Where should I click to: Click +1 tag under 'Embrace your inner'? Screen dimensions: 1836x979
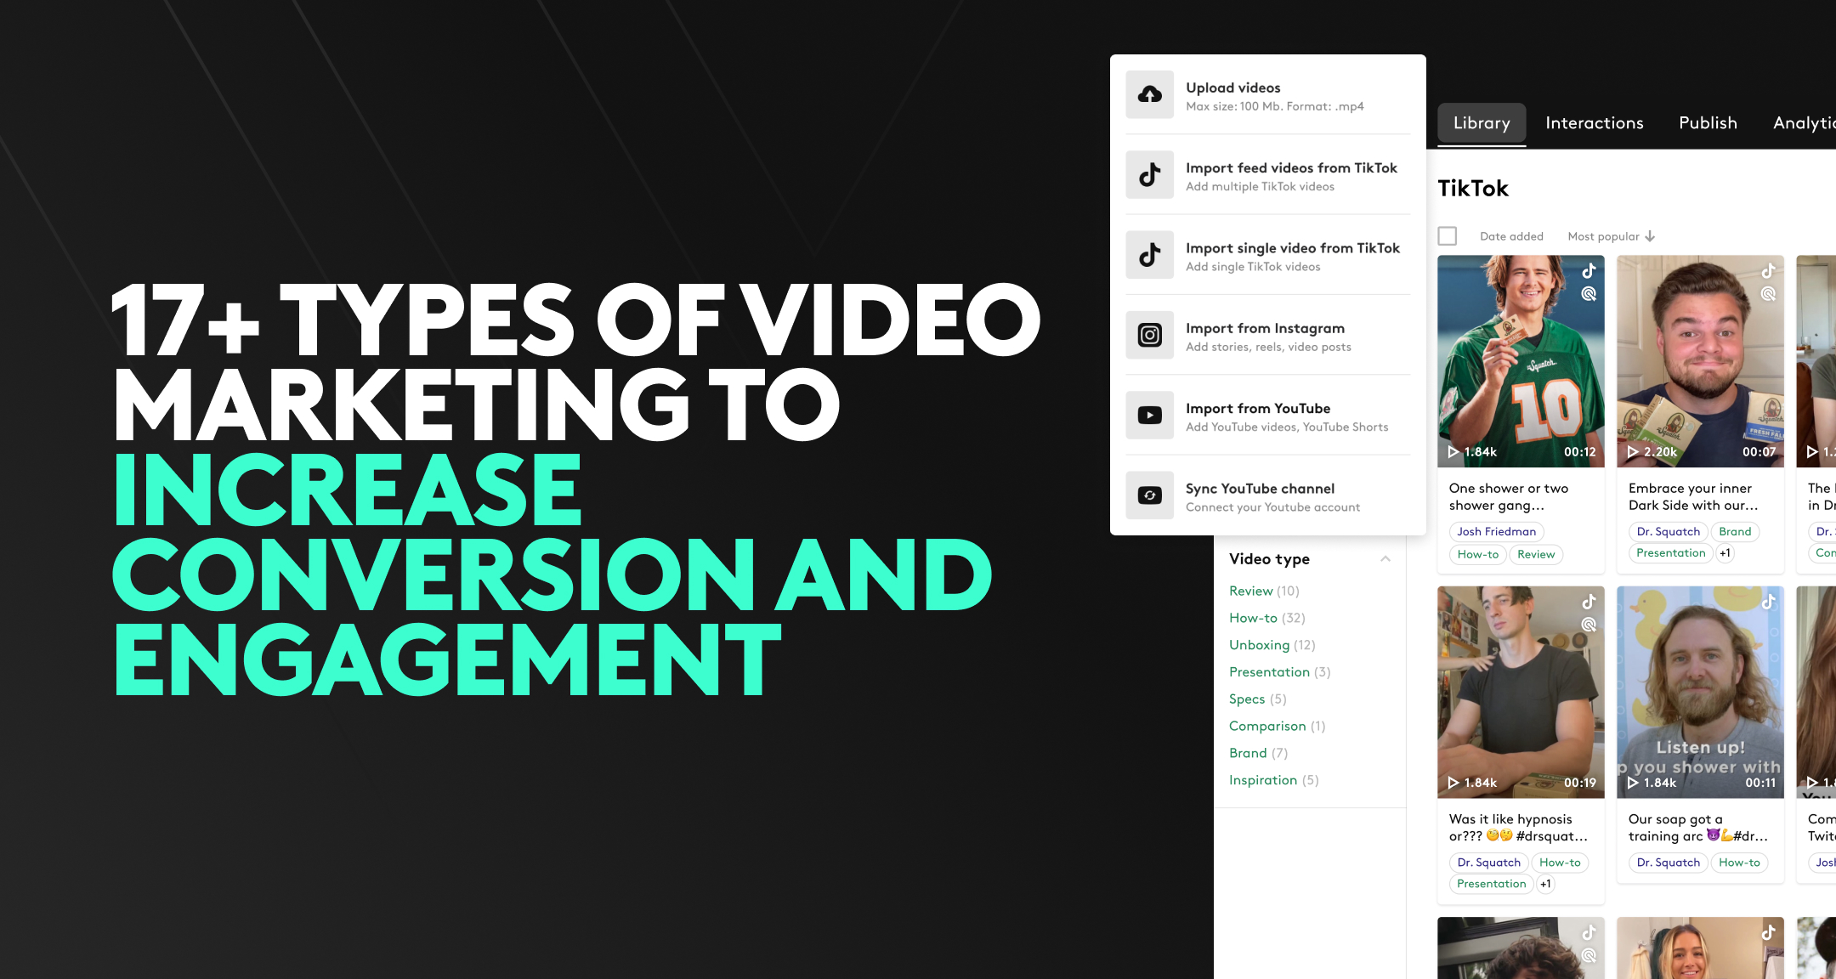pyautogui.click(x=1725, y=553)
